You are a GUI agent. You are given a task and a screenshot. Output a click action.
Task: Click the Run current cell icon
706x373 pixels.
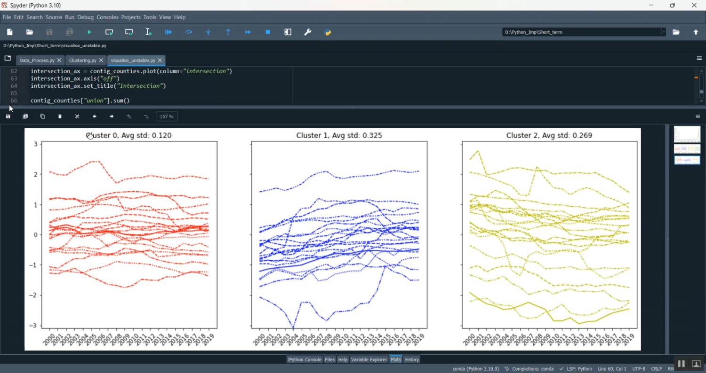click(x=109, y=32)
